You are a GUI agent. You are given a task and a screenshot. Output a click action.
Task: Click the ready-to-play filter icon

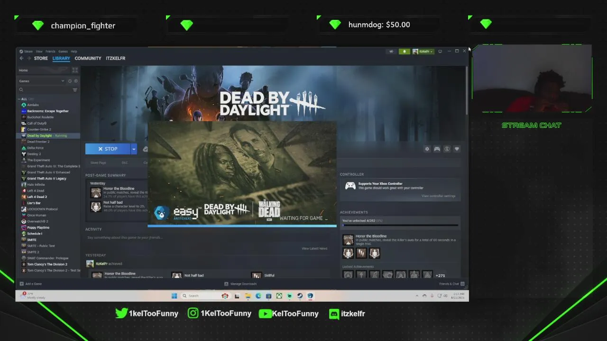pyautogui.click(x=75, y=81)
